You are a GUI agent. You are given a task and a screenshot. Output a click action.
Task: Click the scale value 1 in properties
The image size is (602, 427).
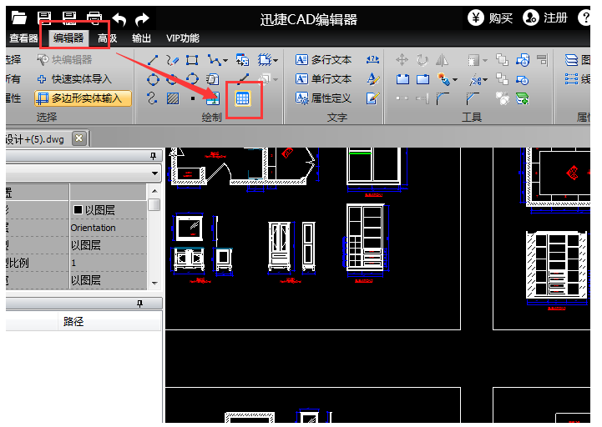pyautogui.click(x=73, y=264)
